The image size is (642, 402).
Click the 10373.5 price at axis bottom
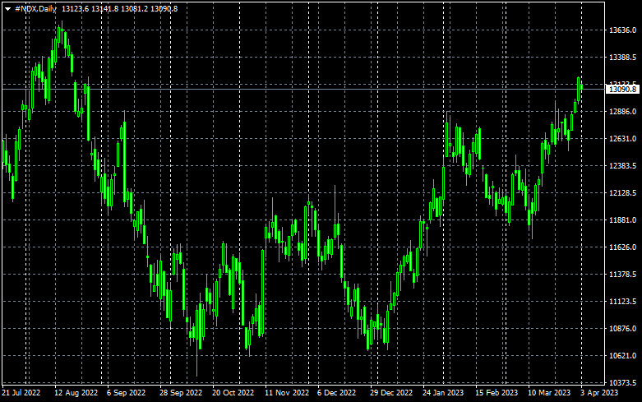[x=622, y=383]
